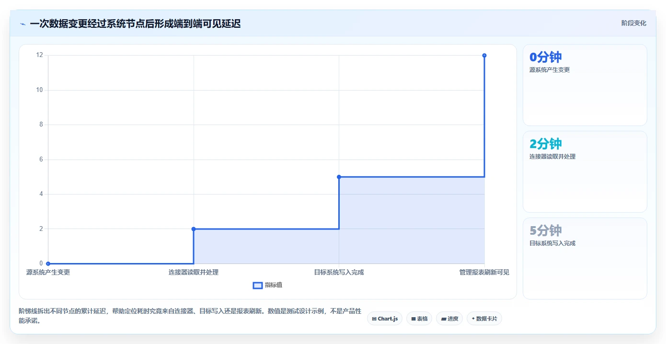Click the y-axis value 12
The height and width of the screenshot is (344, 666).
coord(39,55)
